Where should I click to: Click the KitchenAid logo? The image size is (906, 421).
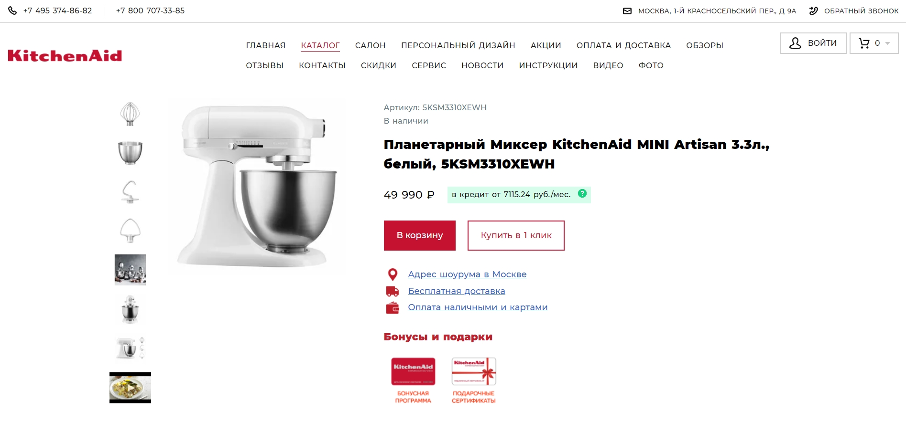click(65, 55)
